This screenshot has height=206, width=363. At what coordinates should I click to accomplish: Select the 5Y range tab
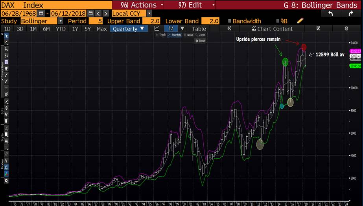[x=88, y=29]
